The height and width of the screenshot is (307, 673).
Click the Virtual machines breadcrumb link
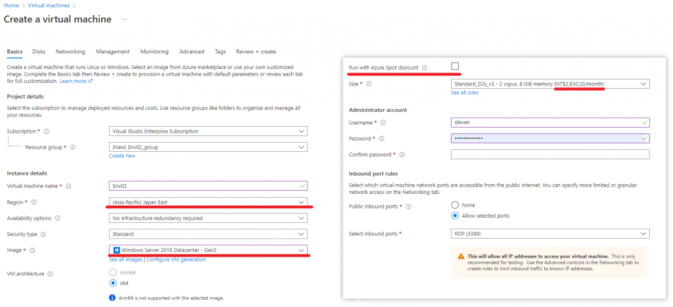point(48,5)
